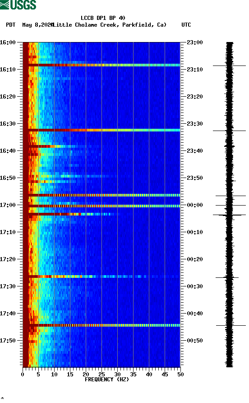Click the 17:10 PDT time label
Screen dimensions: 249x403
[x=8, y=232]
